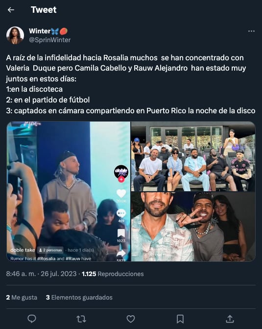This screenshot has height=329, width=262.
Task: Open the three-dot more options menu
Action: [x=251, y=31]
